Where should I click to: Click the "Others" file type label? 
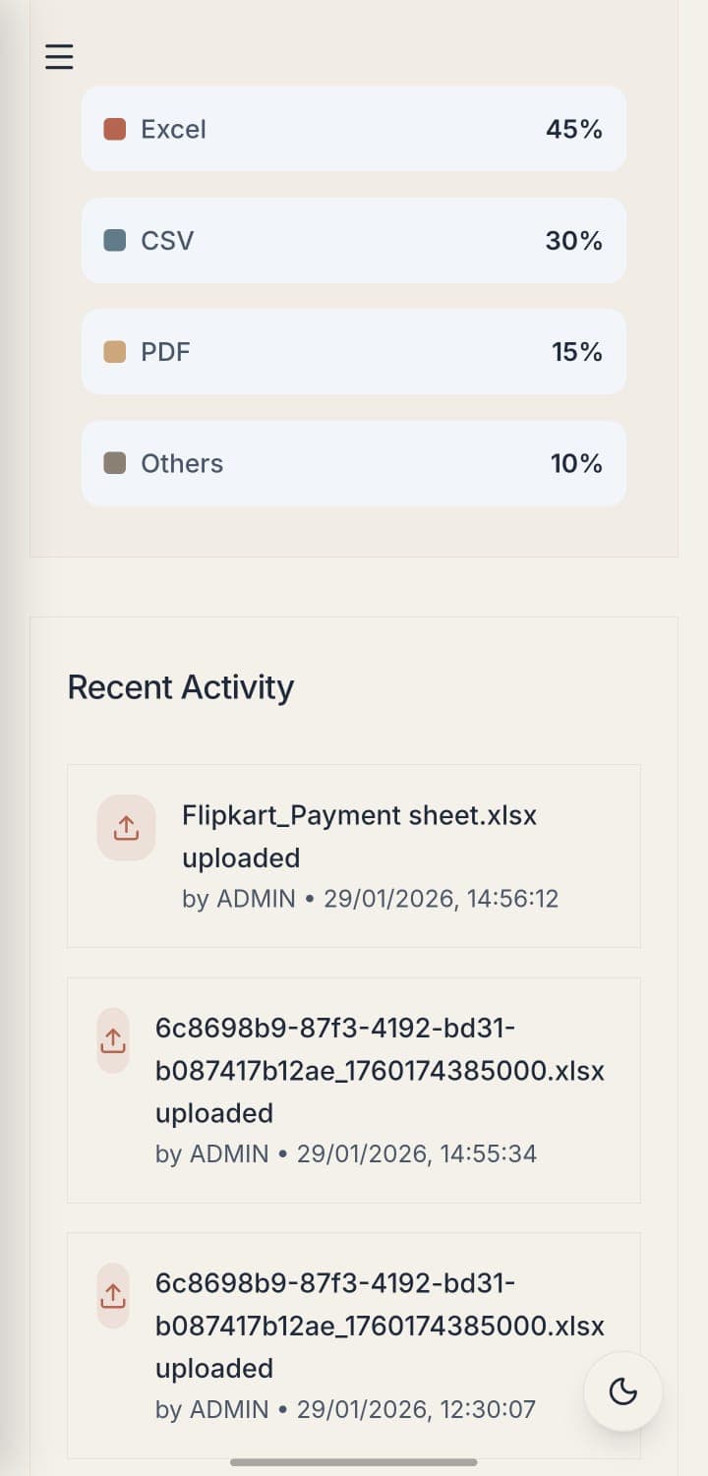[x=182, y=463]
